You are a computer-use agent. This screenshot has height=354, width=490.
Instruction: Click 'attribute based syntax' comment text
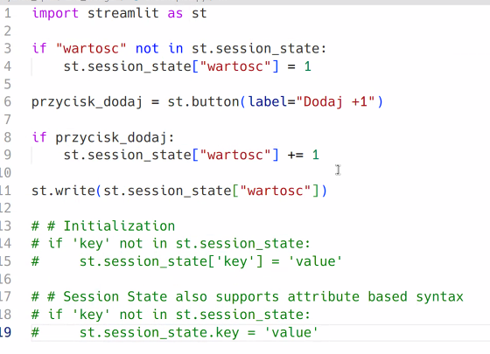tap(375, 297)
